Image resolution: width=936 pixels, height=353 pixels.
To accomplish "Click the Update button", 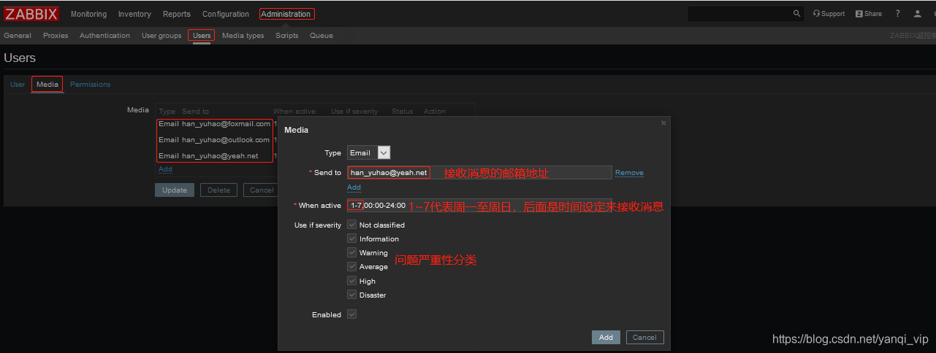I will [x=175, y=190].
